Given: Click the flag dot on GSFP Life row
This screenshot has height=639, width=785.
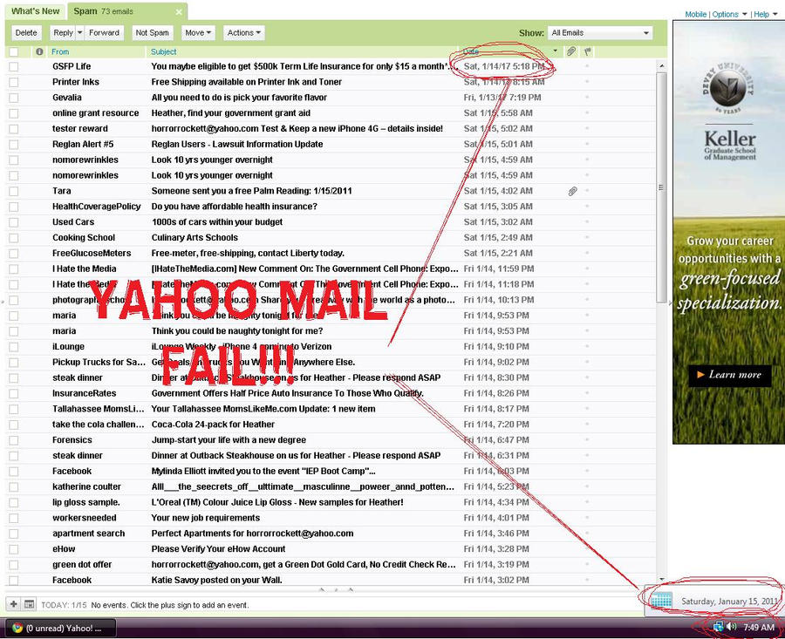Looking at the screenshot, I should 587,66.
